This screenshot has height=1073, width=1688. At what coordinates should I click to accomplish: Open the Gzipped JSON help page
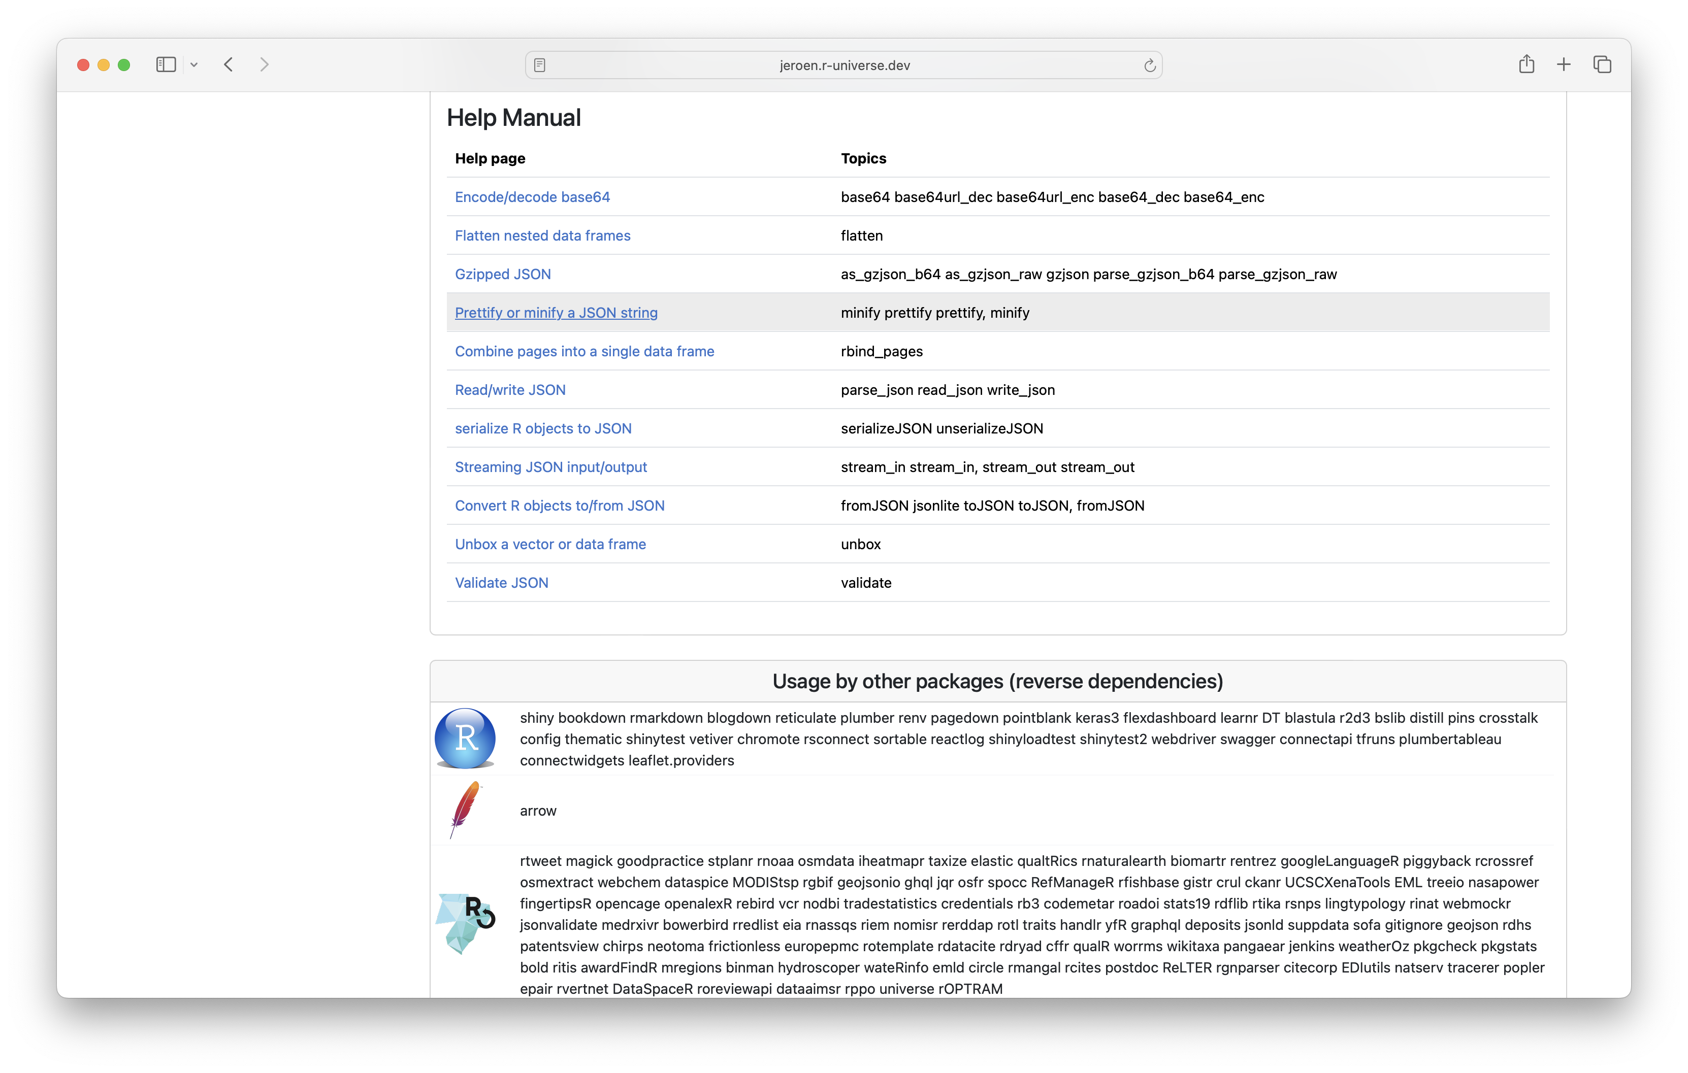tap(503, 274)
